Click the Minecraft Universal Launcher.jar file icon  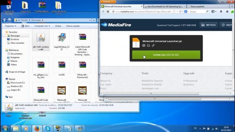[136, 43]
